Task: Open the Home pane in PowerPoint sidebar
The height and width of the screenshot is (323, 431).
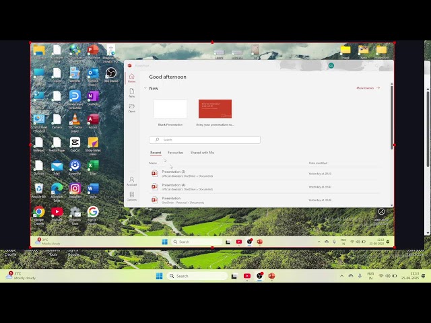Action: [x=132, y=78]
